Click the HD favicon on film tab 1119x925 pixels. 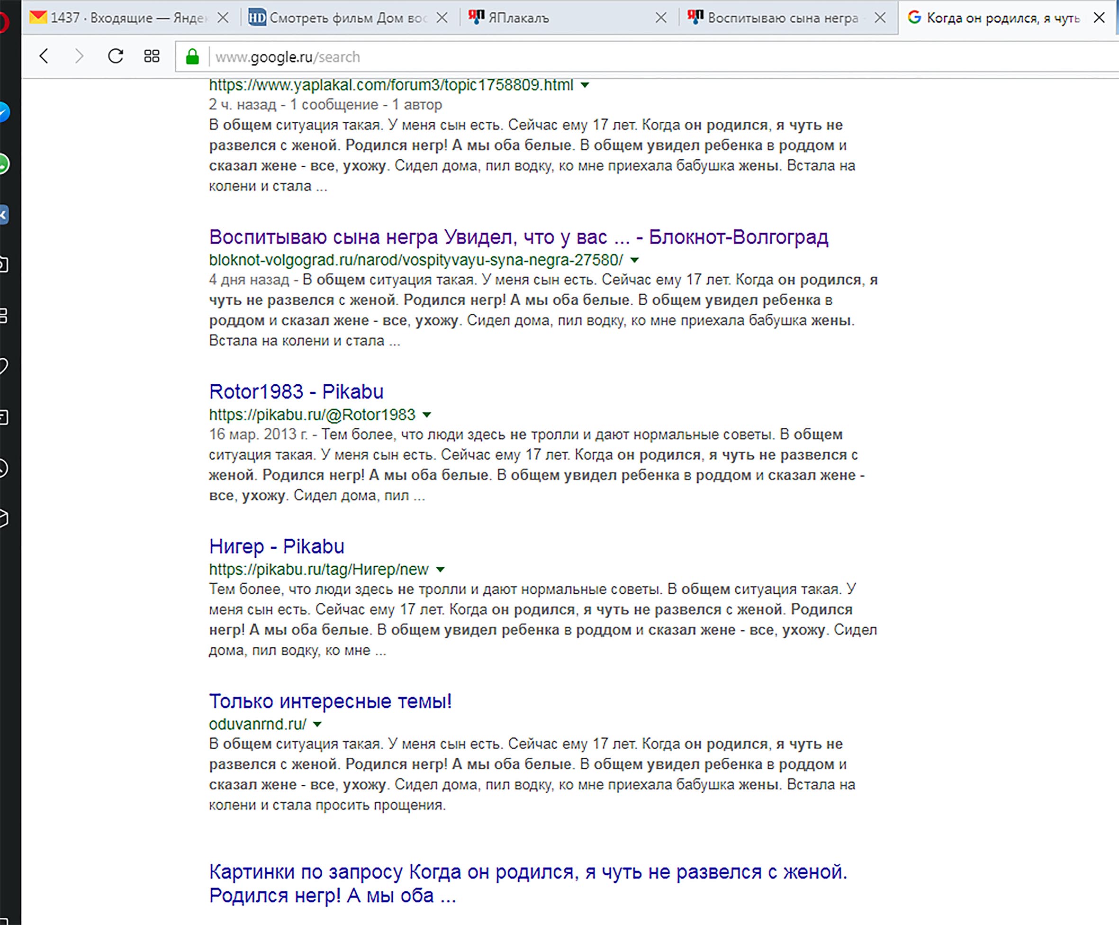pyautogui.click(x=257, y=18)
